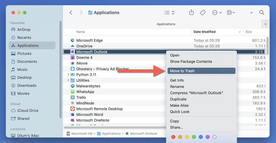Select Microsoft Remote Desktop app

114,109
